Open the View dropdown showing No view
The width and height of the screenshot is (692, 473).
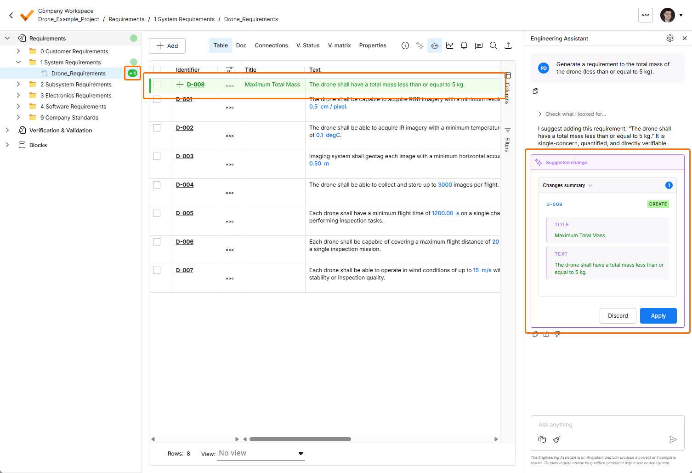[261, 453]
